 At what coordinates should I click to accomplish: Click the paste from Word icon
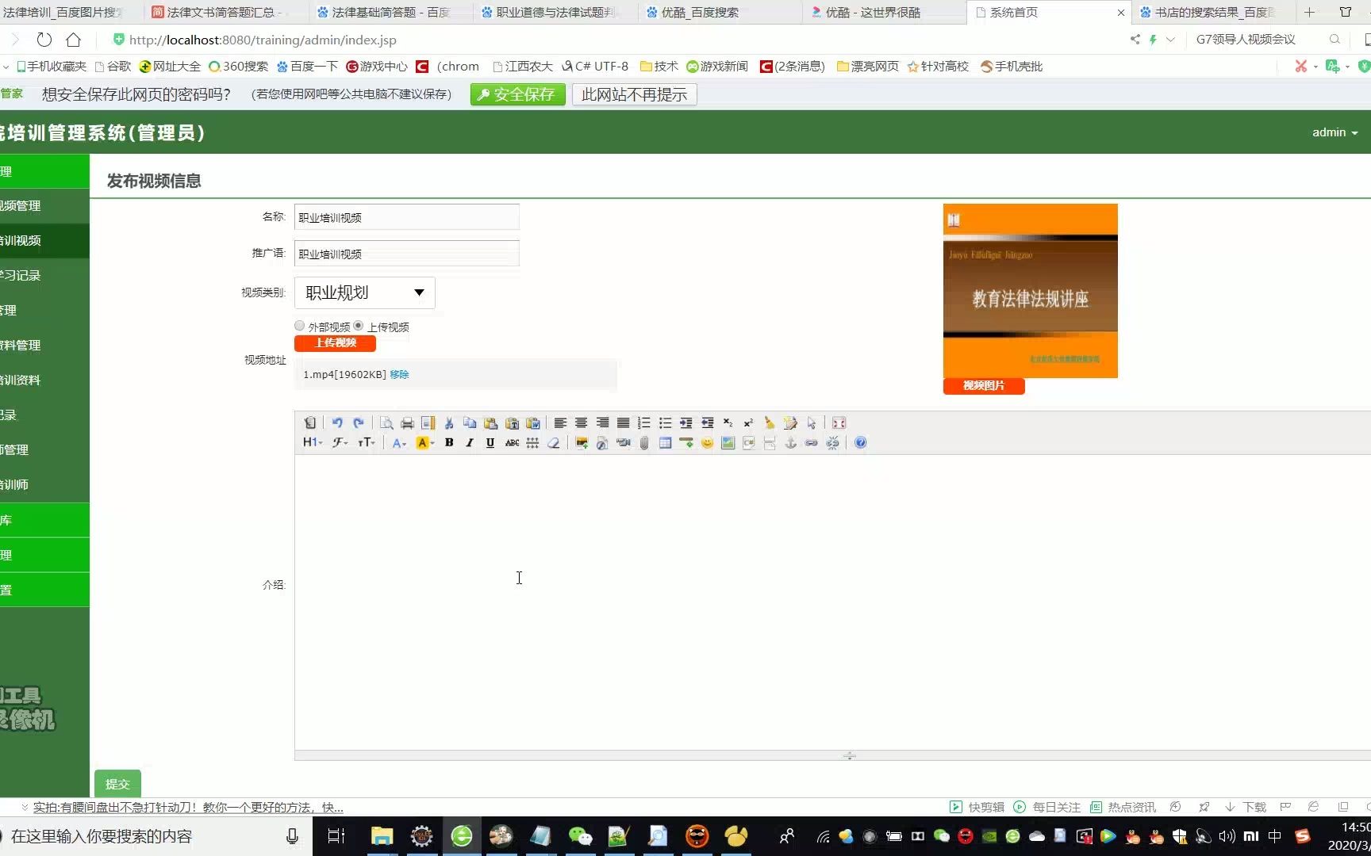click(x=533, y=422)
